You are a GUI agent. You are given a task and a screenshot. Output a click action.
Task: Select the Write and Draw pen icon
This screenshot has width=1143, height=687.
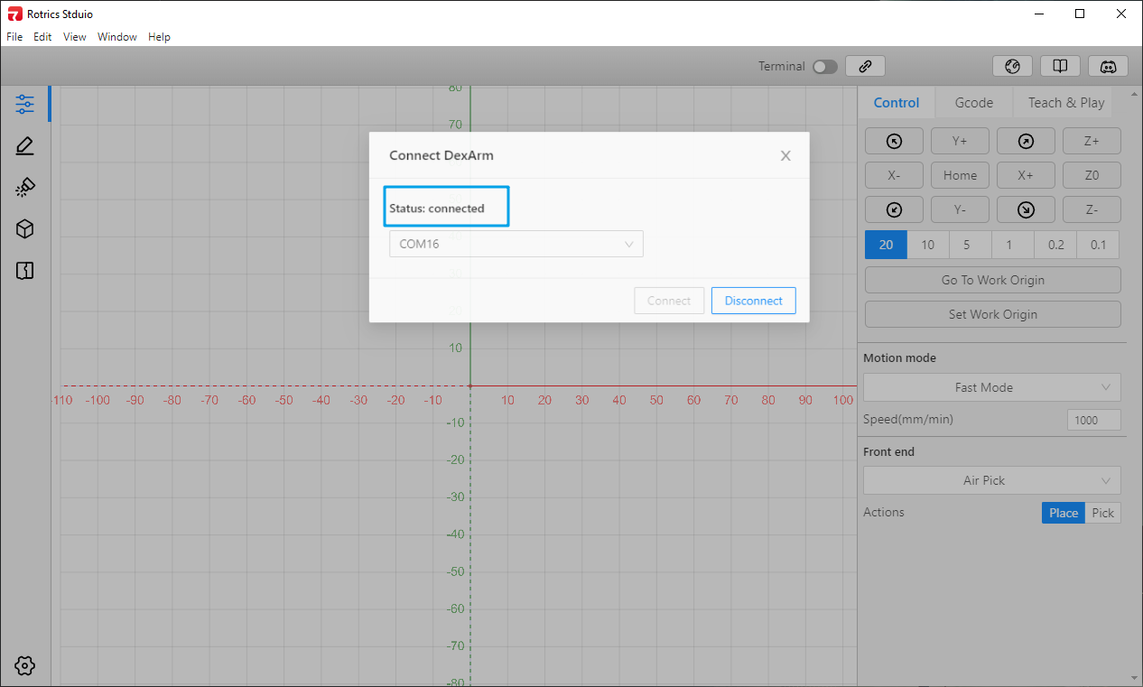(25, 145)
